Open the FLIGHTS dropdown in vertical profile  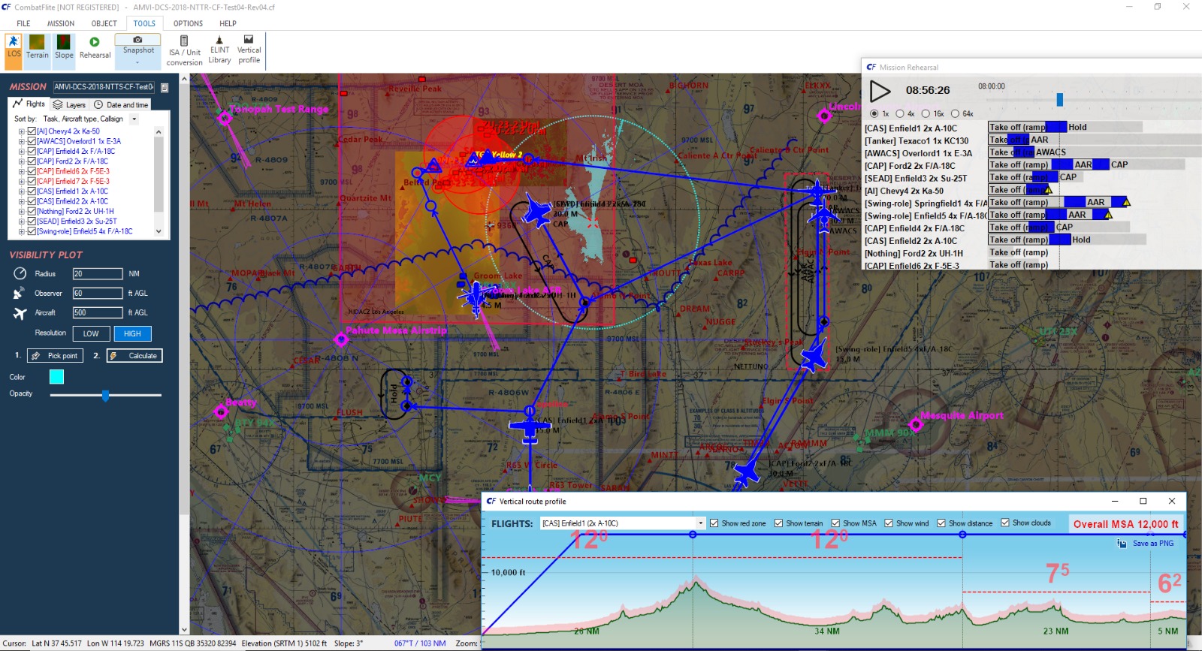click(700, 523)
